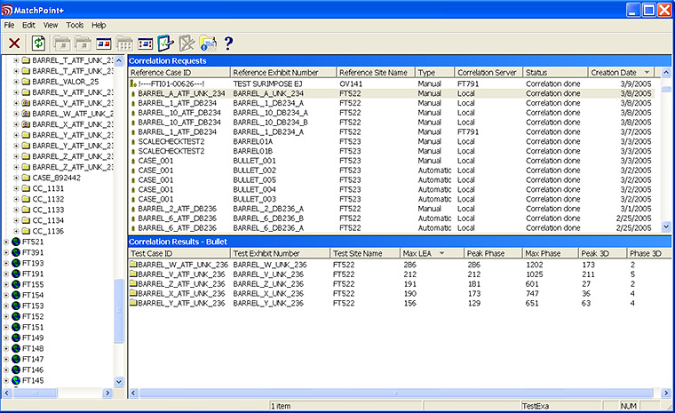Click the green refresh document toolbar icon
Screen dimensions: 675x413
point(38,43)
